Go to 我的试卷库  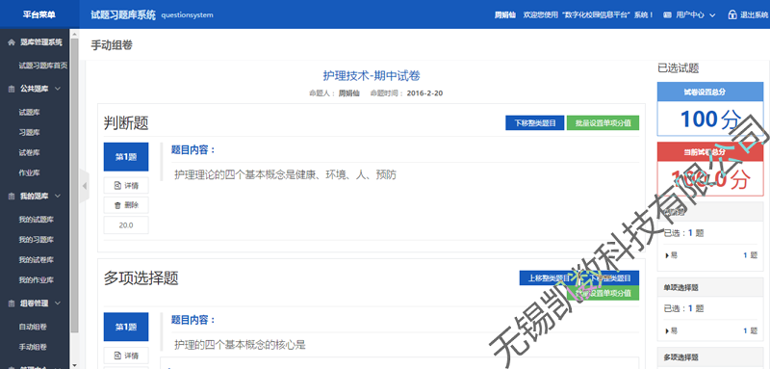coord(37,260)
